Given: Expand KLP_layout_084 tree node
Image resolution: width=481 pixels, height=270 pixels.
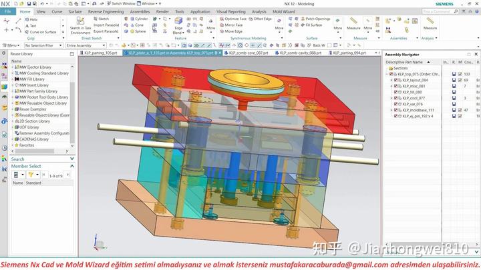Looking at the screenshot, I should 391,80.
